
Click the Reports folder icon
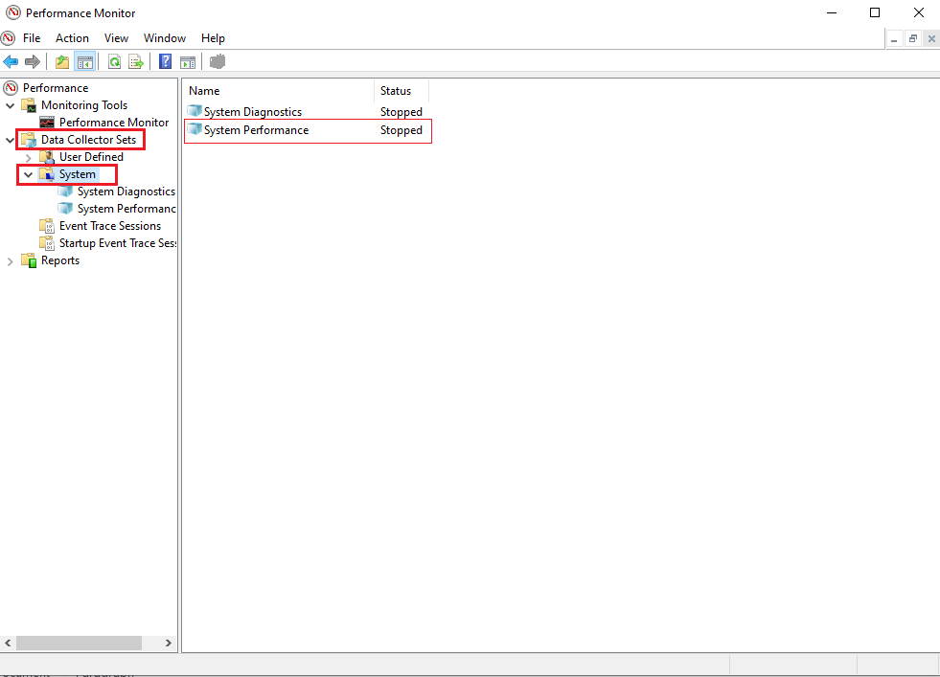click(x=28, y=260)
